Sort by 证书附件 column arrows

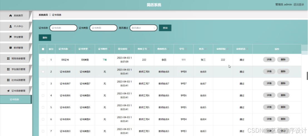point(109,49)
